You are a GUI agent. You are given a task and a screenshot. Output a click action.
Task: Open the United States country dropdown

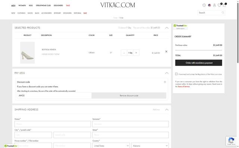(x=111, y=145)
